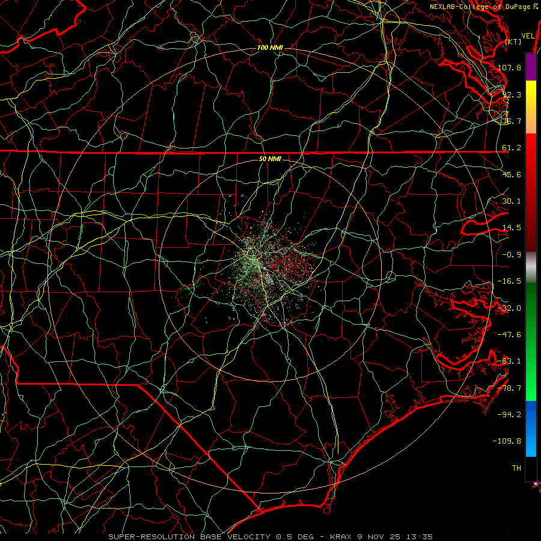Viewport: 541px width, 541px height.
Task: Click the 50 NMI range ring label
Action: click(270, 159)
